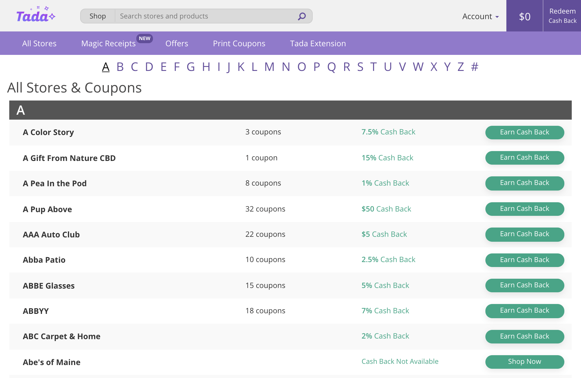Jump to stores starting with B
Image resolution: width=581 pixels, height=378 pixels.
pos(120,67)
